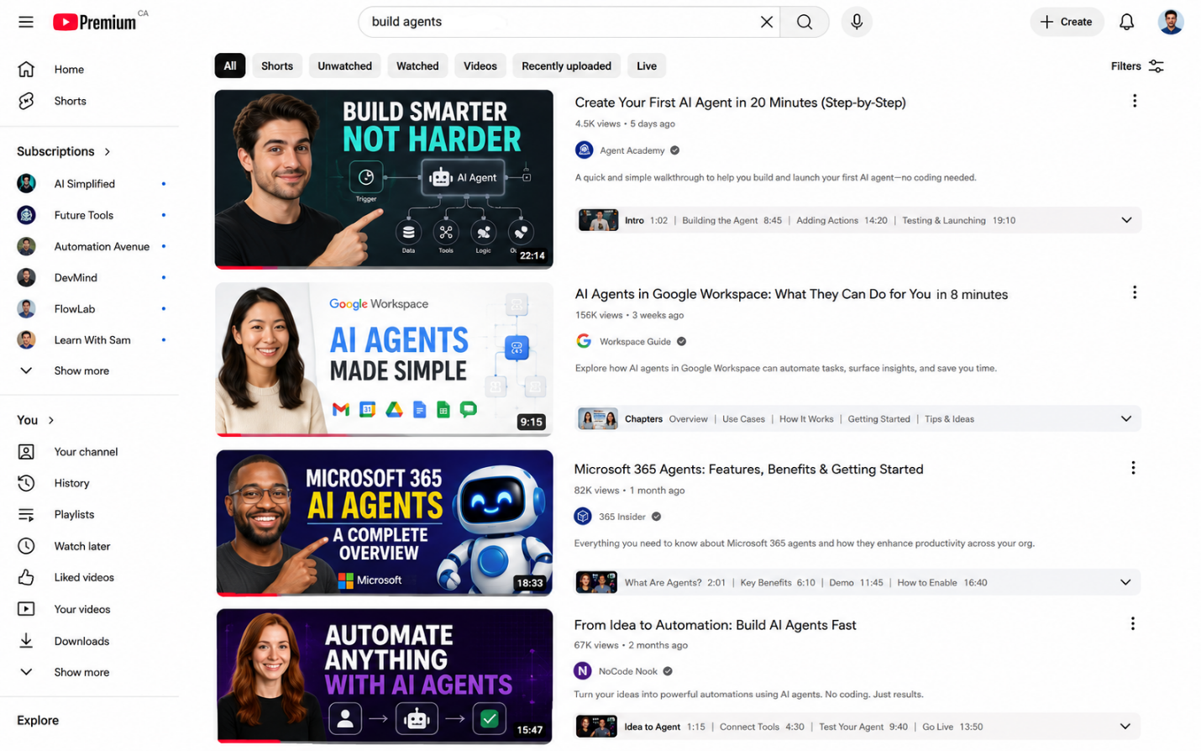
Task: Visit the Workspace Guide channel
Action: click(x=635, y=342)
